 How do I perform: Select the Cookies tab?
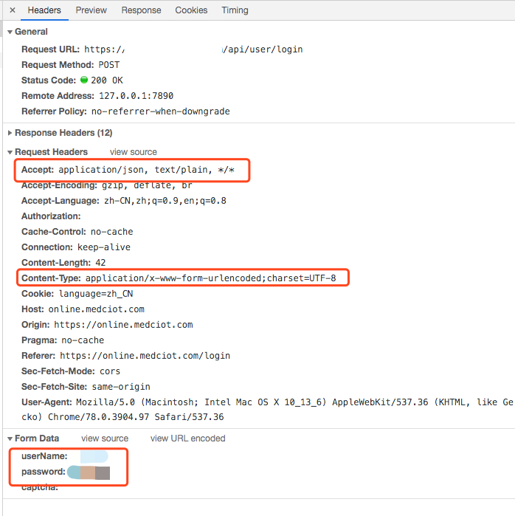click(x=191, y=10)
